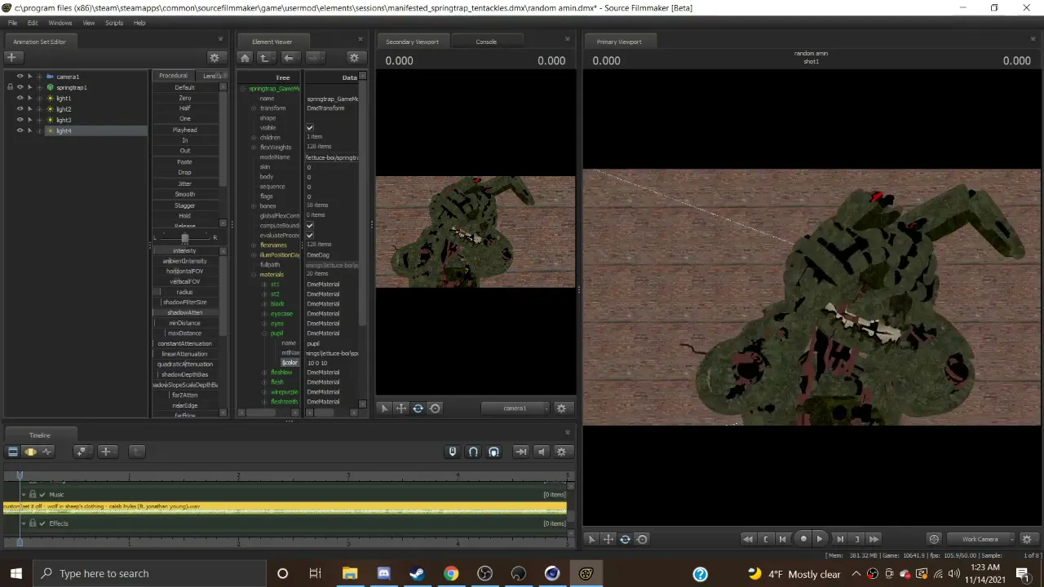Screen dimensions: 1044x587
Task: Open the File menu
Action: tap(13, 23)
